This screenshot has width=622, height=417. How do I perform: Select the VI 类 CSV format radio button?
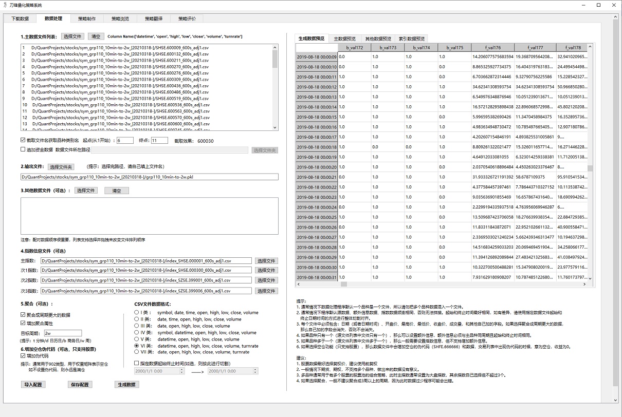(136, 346)
